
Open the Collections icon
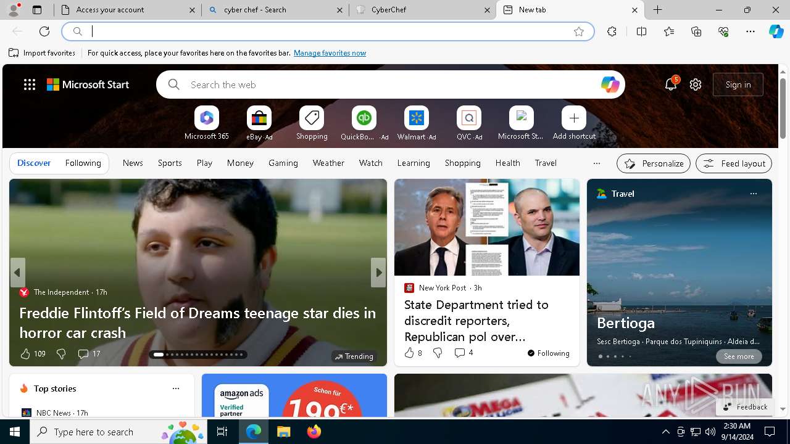[x=696, y=31]
